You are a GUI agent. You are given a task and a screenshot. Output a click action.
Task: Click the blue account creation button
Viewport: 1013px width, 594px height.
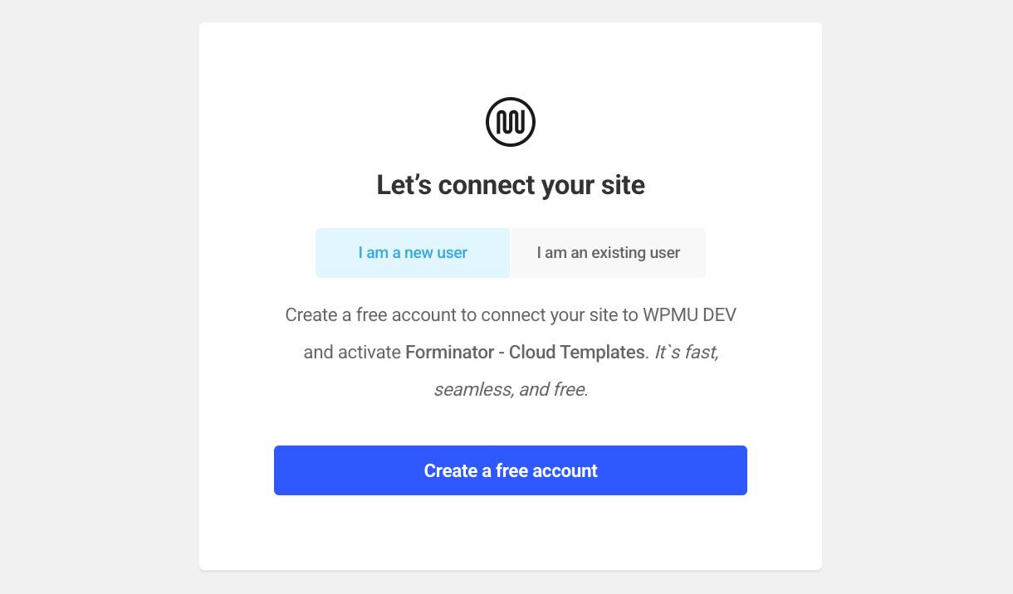[511, 470]
